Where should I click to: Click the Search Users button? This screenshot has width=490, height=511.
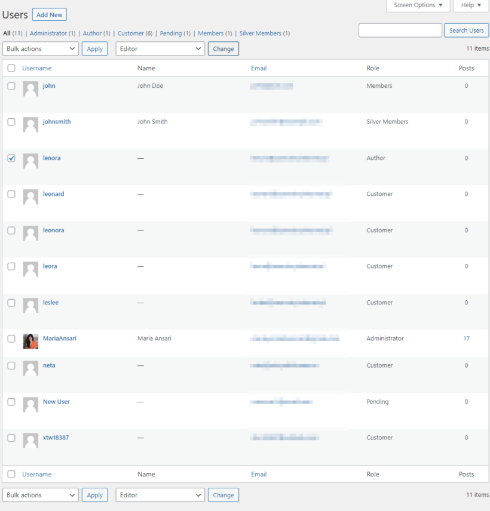(466, 30)
